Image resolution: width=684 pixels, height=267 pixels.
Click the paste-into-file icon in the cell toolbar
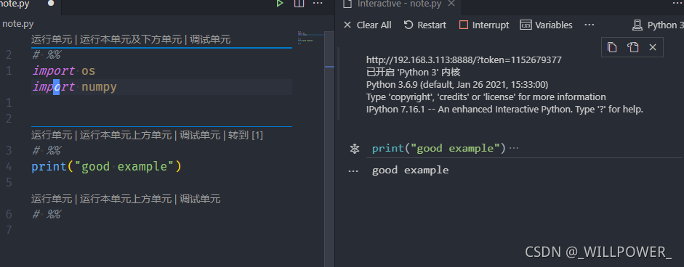click(x=632, y=47)
